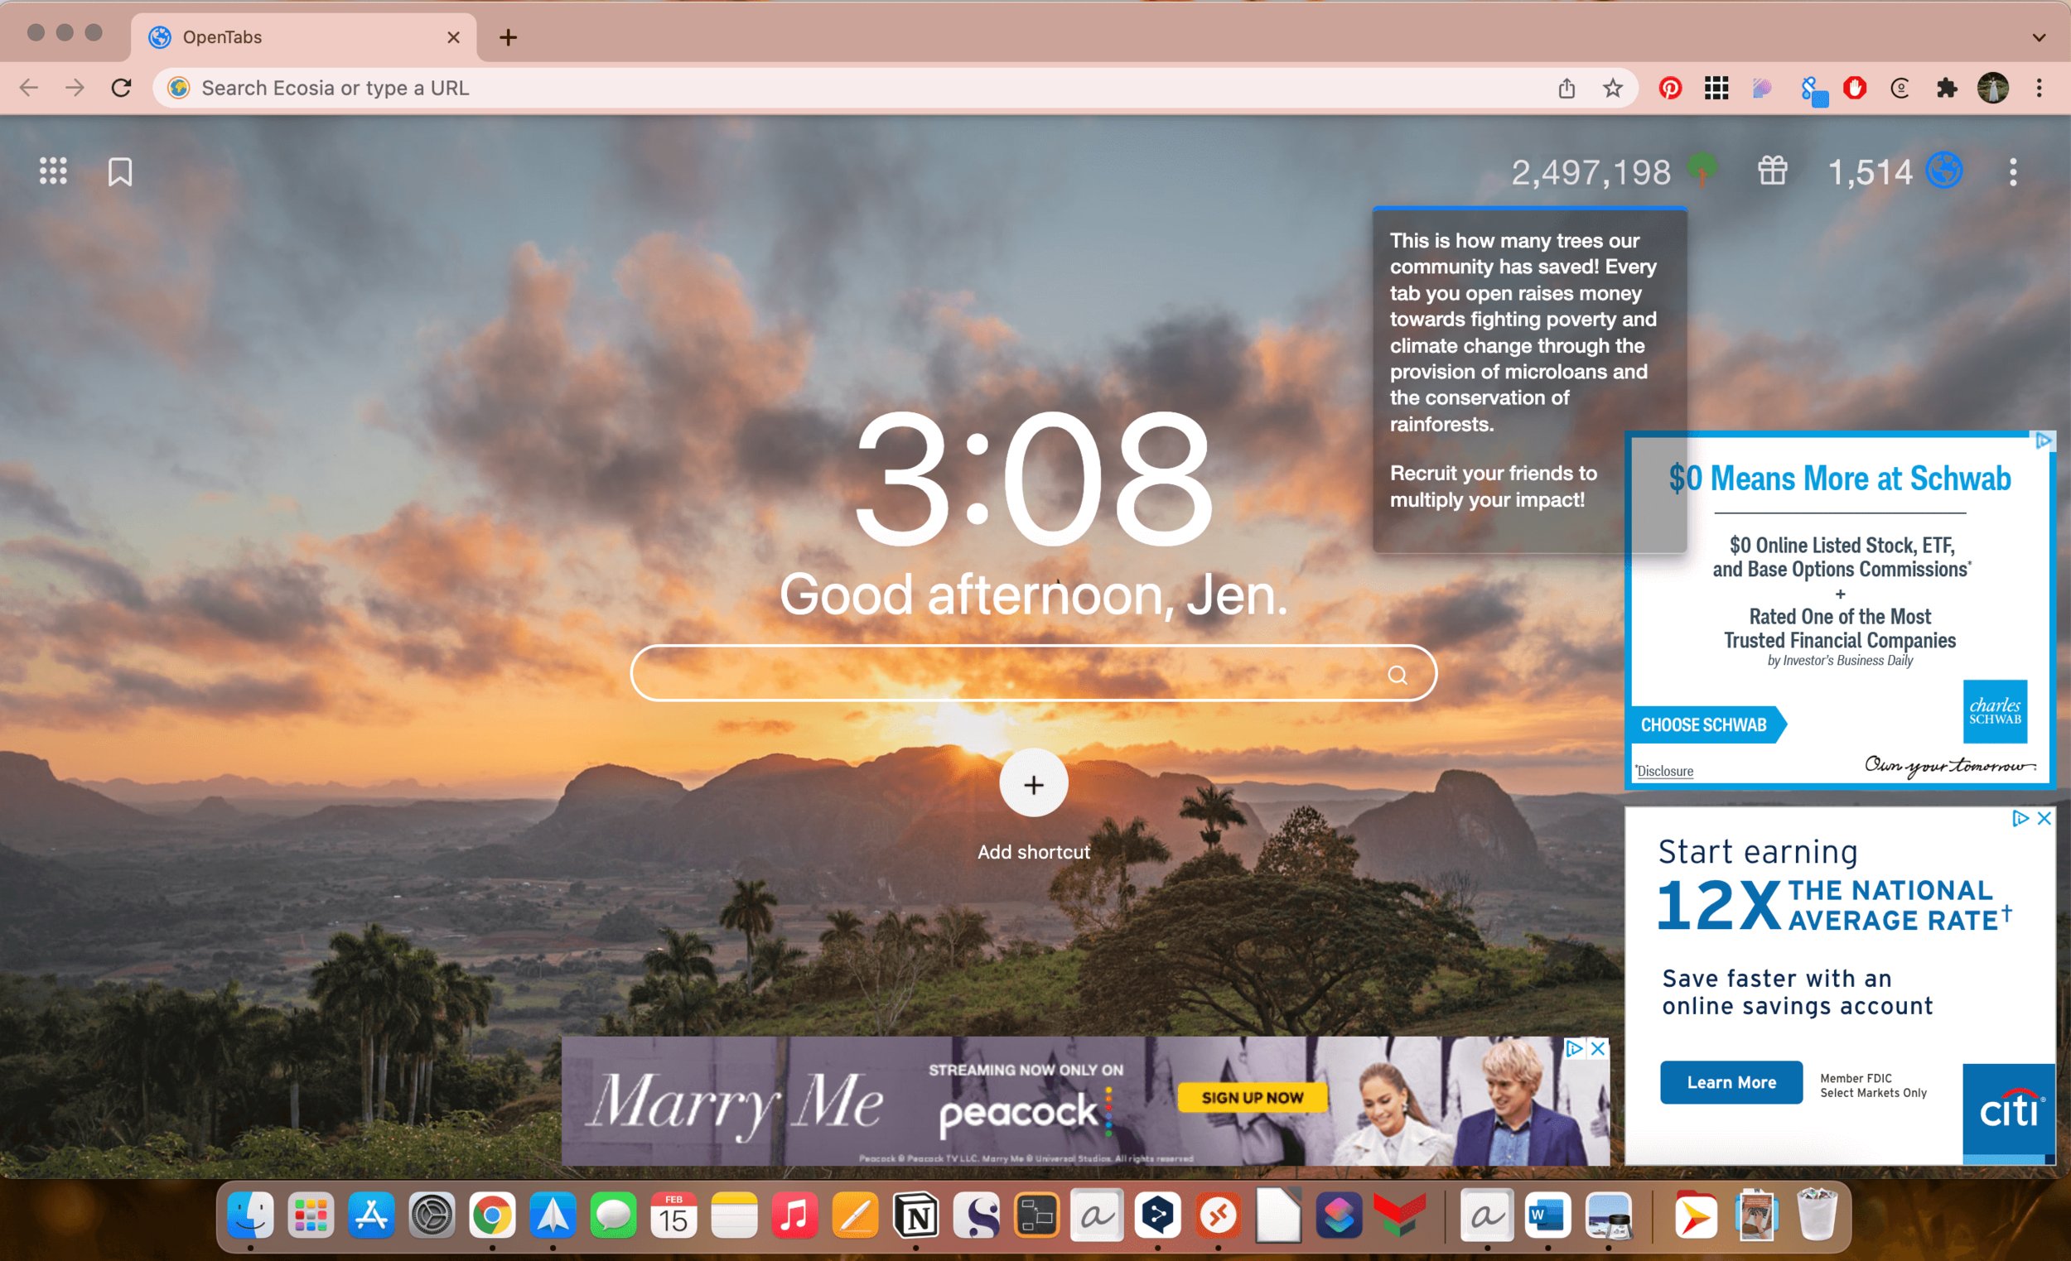Click the bookmarks icon on new tab page
Screen dimensions: 2071x1261
[120, 172]
